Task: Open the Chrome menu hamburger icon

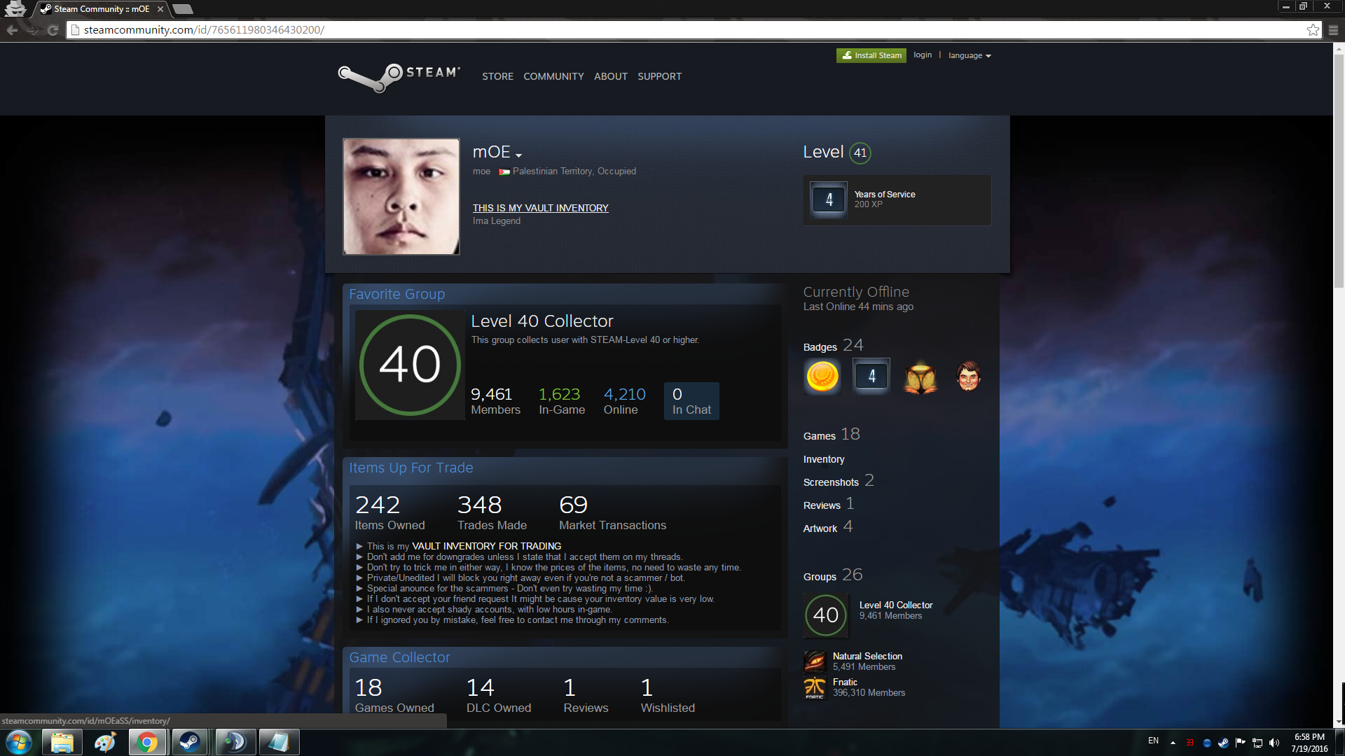Action: [1333, 30]
